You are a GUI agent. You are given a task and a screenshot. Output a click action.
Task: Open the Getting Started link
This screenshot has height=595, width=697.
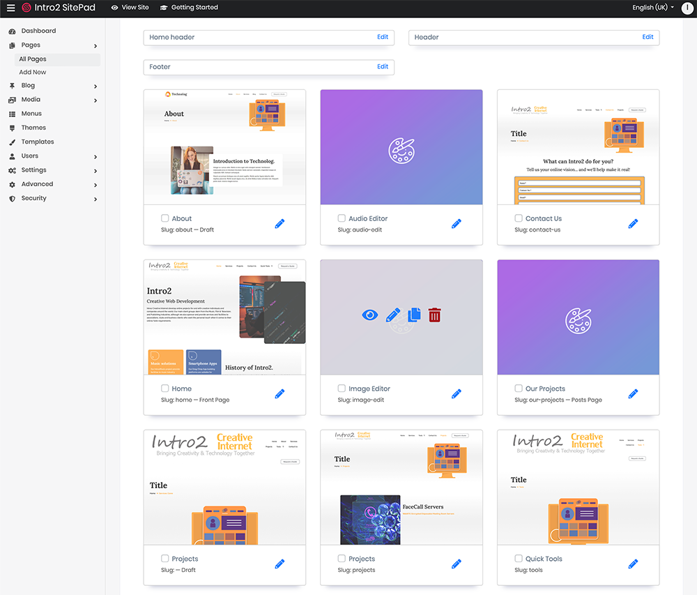(194, 8)
